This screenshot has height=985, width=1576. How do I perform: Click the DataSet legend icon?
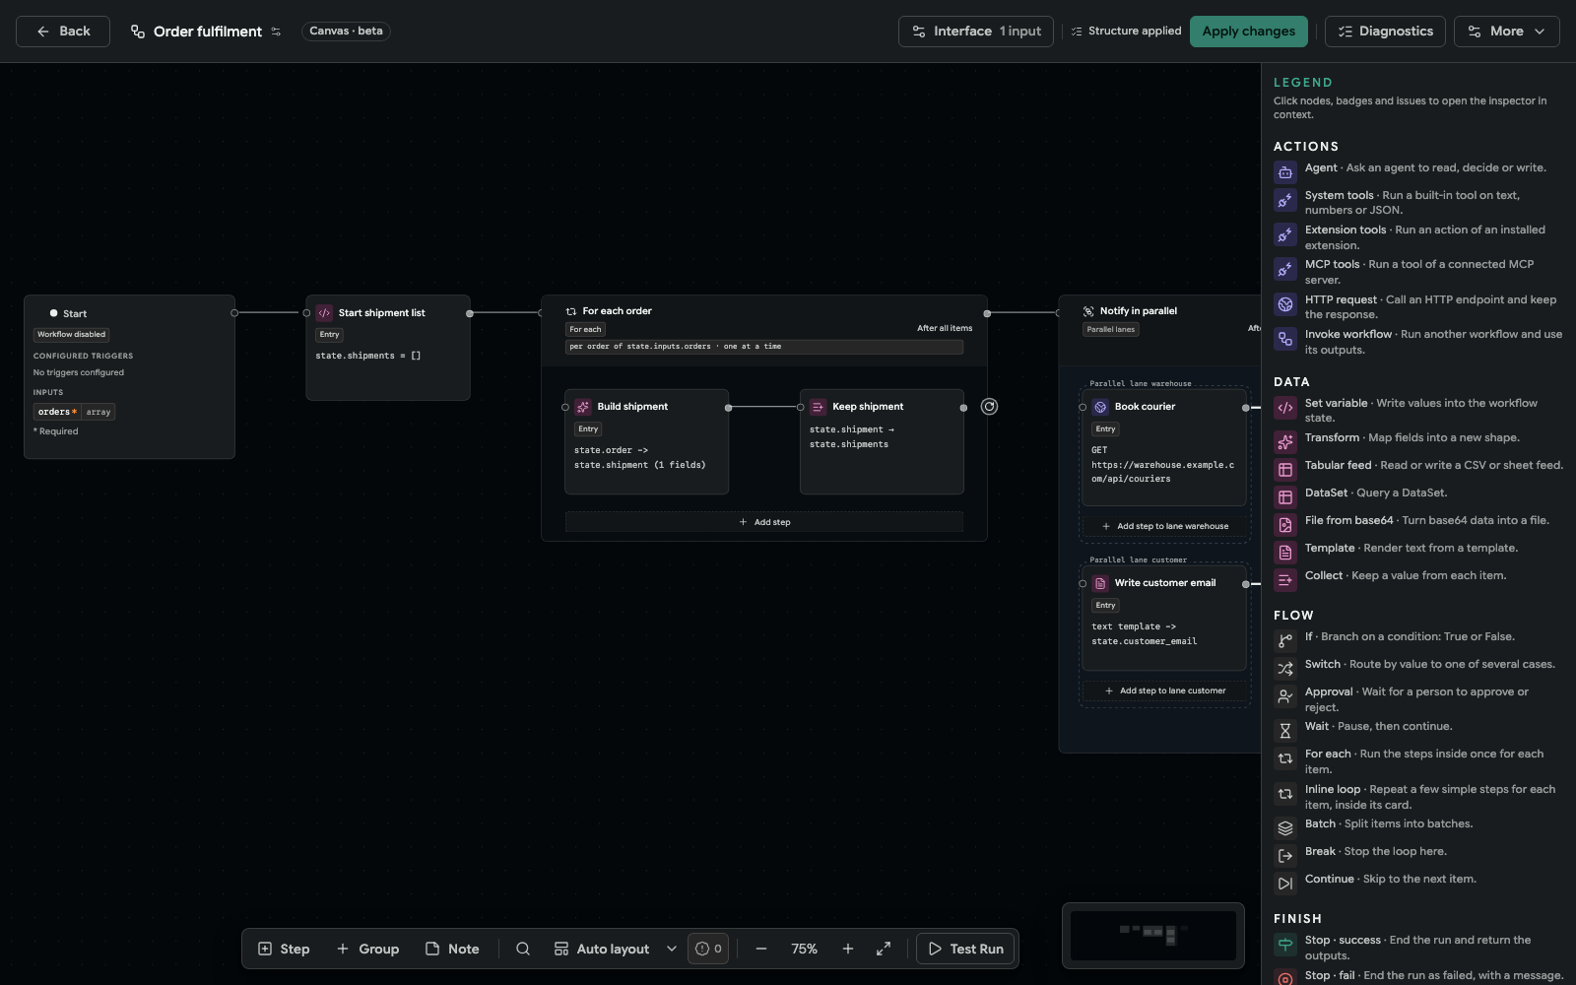click(x=1285, y=497)
